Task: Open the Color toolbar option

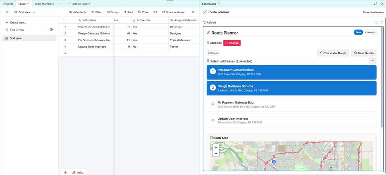Action: point(143,12)
